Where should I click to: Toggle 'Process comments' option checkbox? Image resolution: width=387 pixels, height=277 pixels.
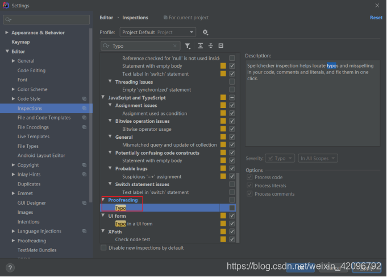click(x=249, y=194)
